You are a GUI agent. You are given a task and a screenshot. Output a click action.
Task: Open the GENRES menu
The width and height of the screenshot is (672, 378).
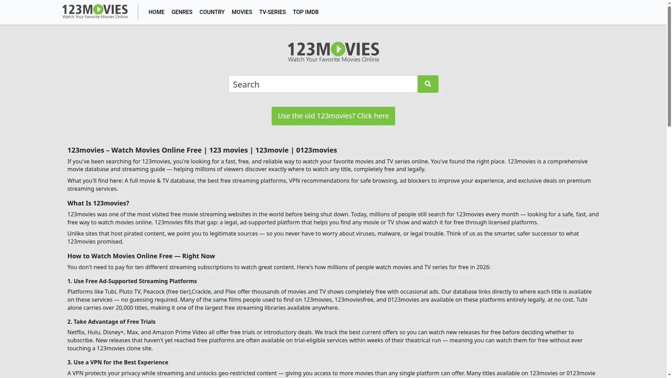click(182, 12)
